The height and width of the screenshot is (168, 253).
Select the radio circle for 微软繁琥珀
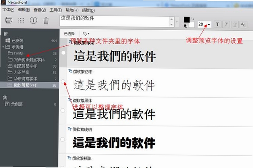point(62,139)
